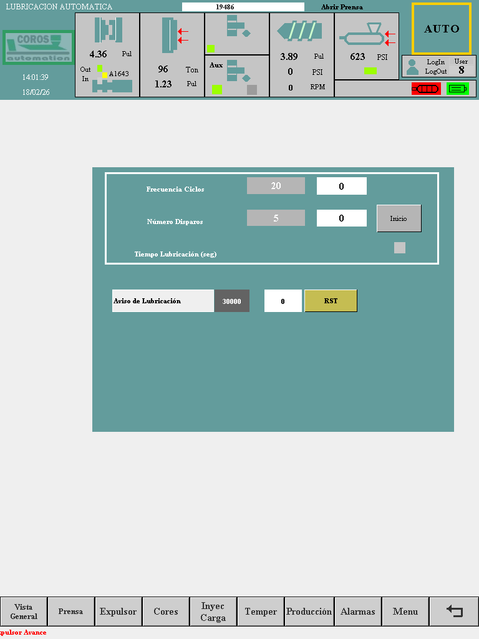Click the green motor status icon

pos(458,89)
